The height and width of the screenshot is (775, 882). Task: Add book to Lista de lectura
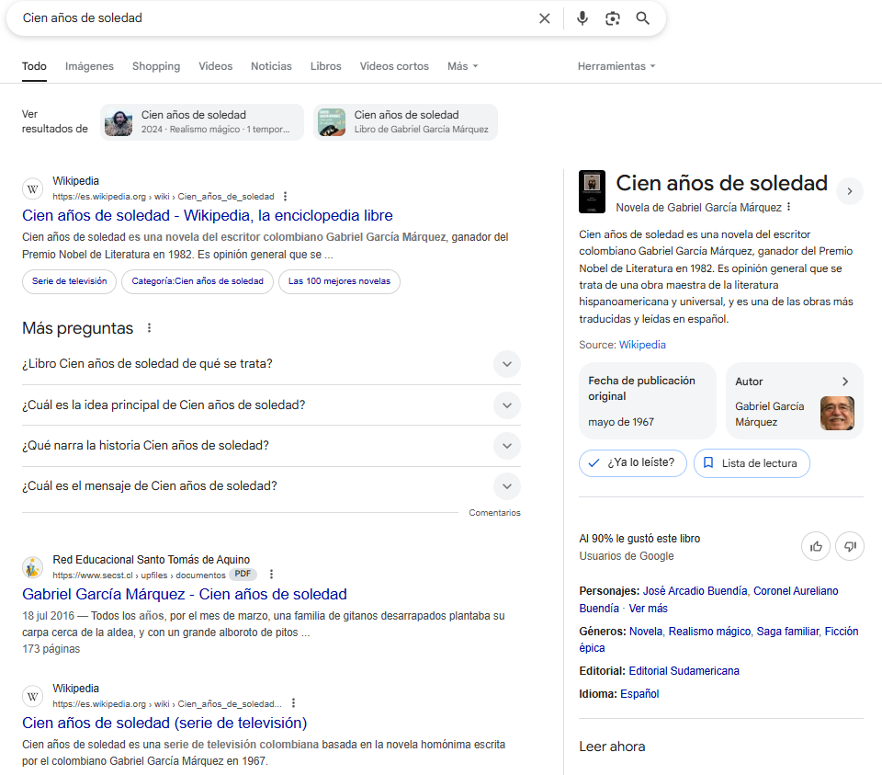(751, 463)
